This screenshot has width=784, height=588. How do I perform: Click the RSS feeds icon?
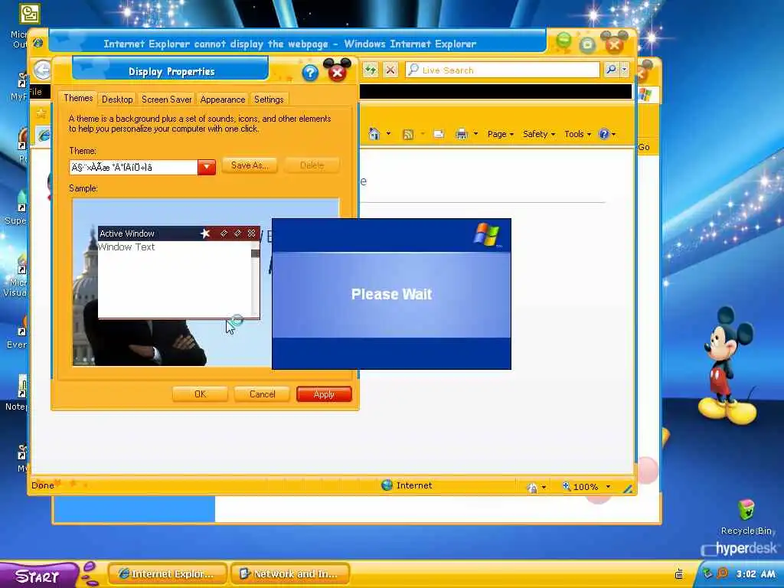coord(408,134)
